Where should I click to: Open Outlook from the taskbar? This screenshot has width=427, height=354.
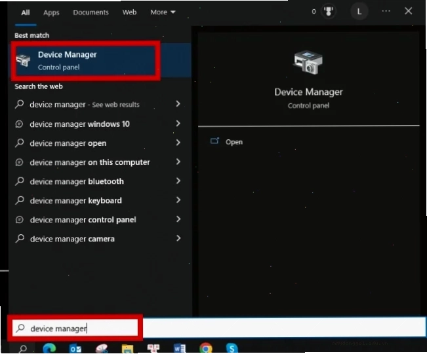point(75,349)
